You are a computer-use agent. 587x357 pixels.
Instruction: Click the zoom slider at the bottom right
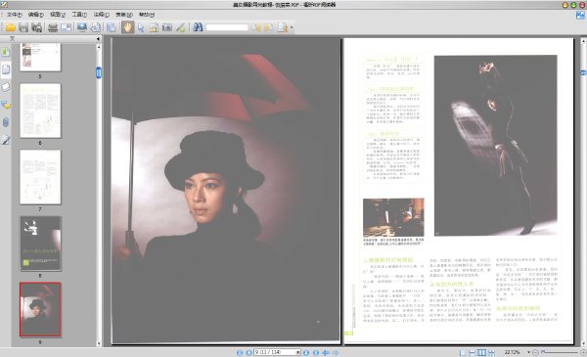[x=560, y=352]
